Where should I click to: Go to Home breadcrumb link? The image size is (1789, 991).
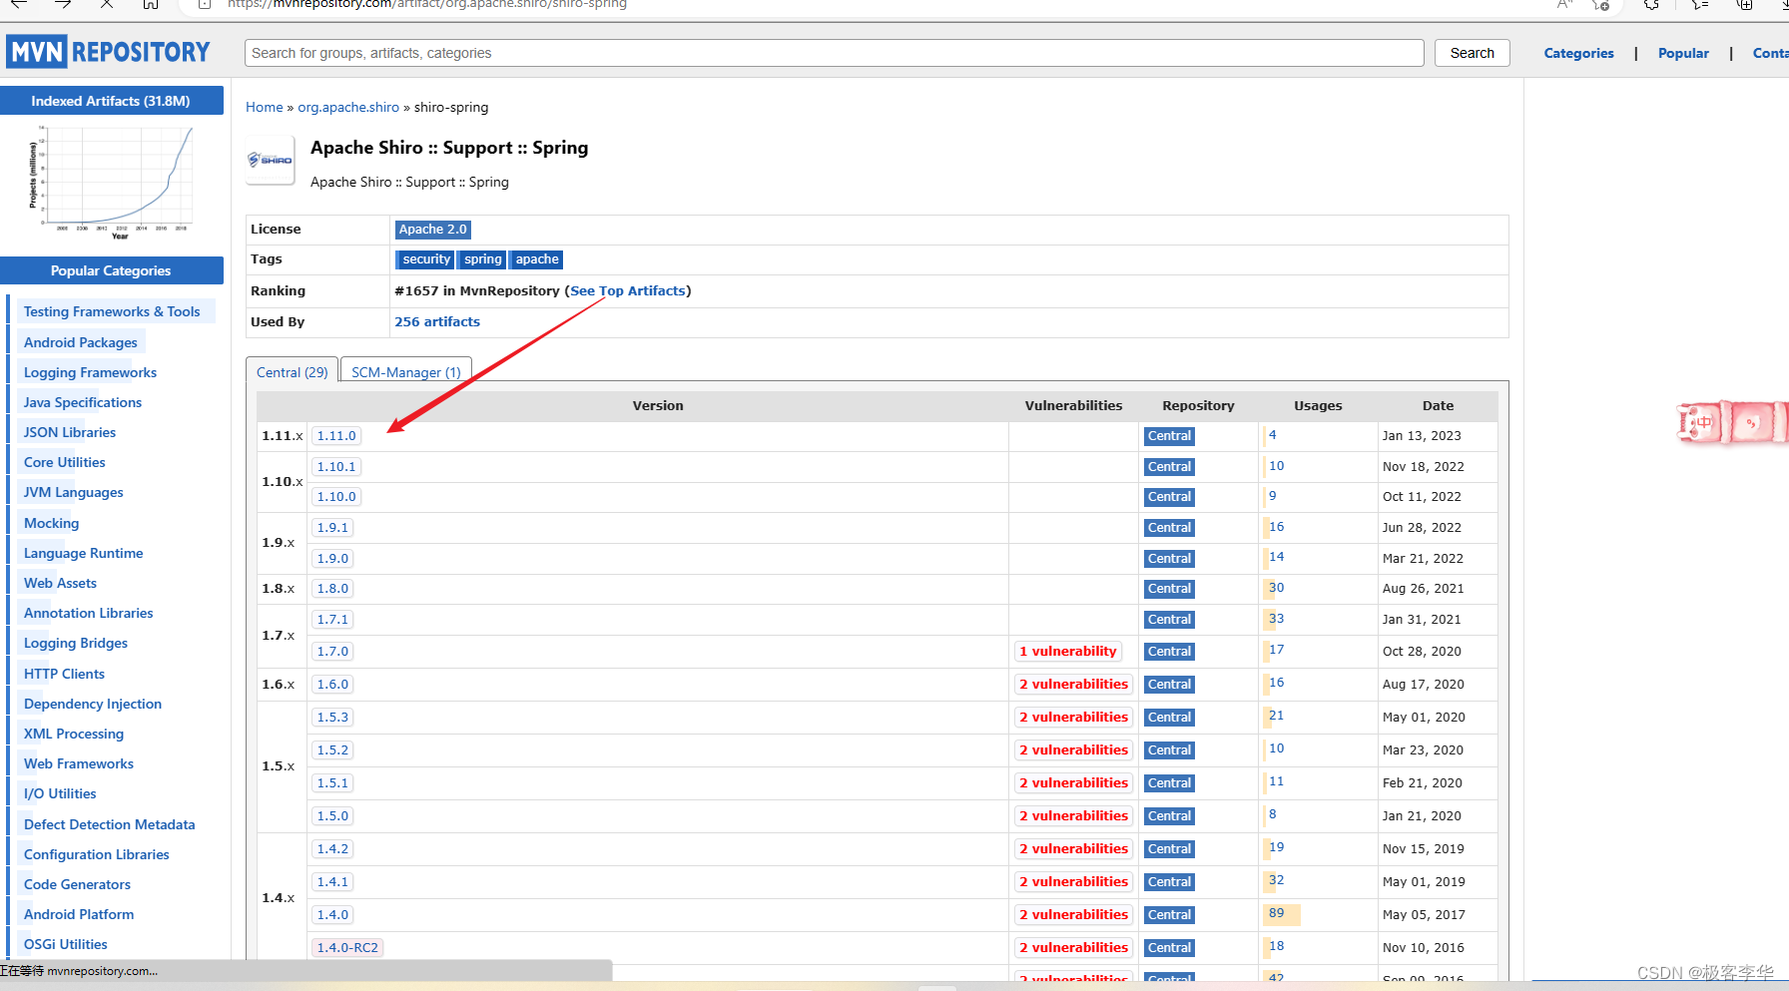pyautogui.click(x=265, y=107)
